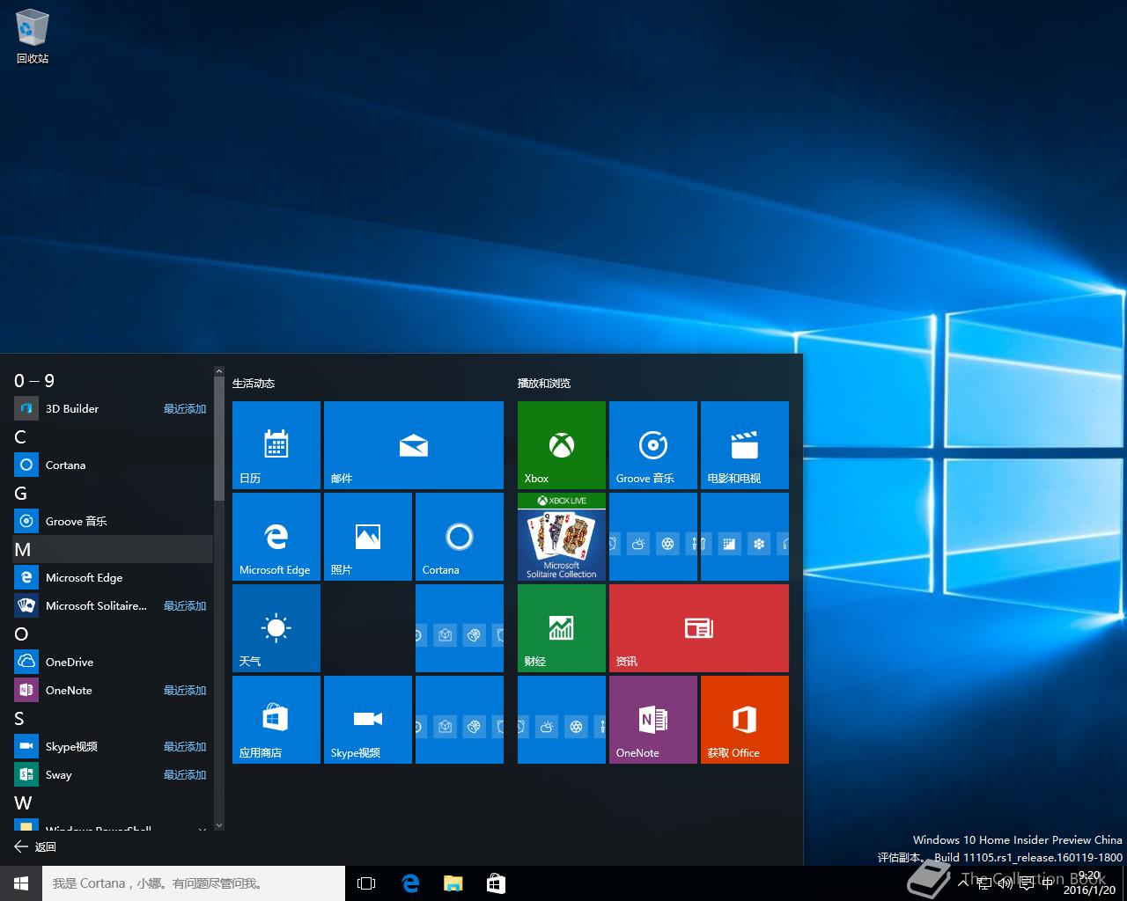Show hidden tray icons chevron
The height and width of the screenshot is (901, 1127).
pos(963,883)
